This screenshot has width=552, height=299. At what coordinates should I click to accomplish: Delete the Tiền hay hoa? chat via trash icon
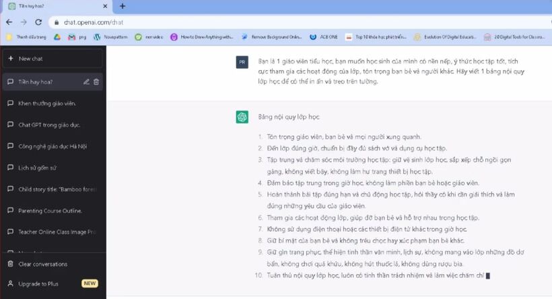pos(96,82)
